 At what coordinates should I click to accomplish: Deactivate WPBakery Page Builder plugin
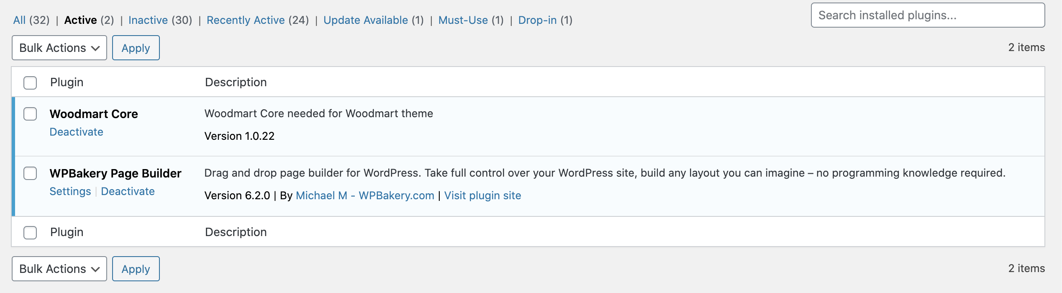(x=128, y=191)
